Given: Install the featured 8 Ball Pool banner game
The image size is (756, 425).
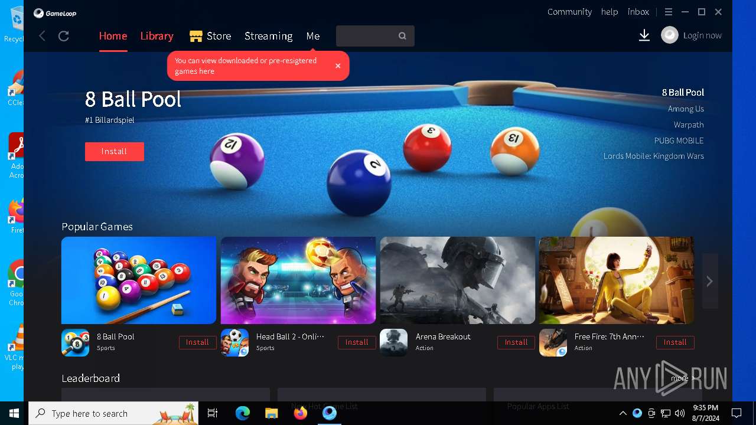Looking at the screenshot, I should tap(114, 152).
